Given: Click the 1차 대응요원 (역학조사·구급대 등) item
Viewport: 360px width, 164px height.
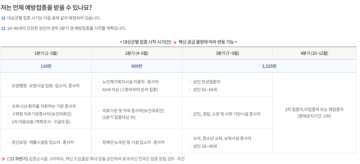Looking at the screenshot, I should click(41, 122).
